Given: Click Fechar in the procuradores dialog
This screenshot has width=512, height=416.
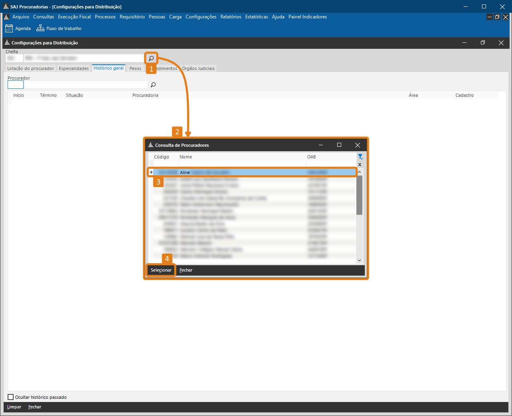Looking at the screenshot, I should click(186, 270).
